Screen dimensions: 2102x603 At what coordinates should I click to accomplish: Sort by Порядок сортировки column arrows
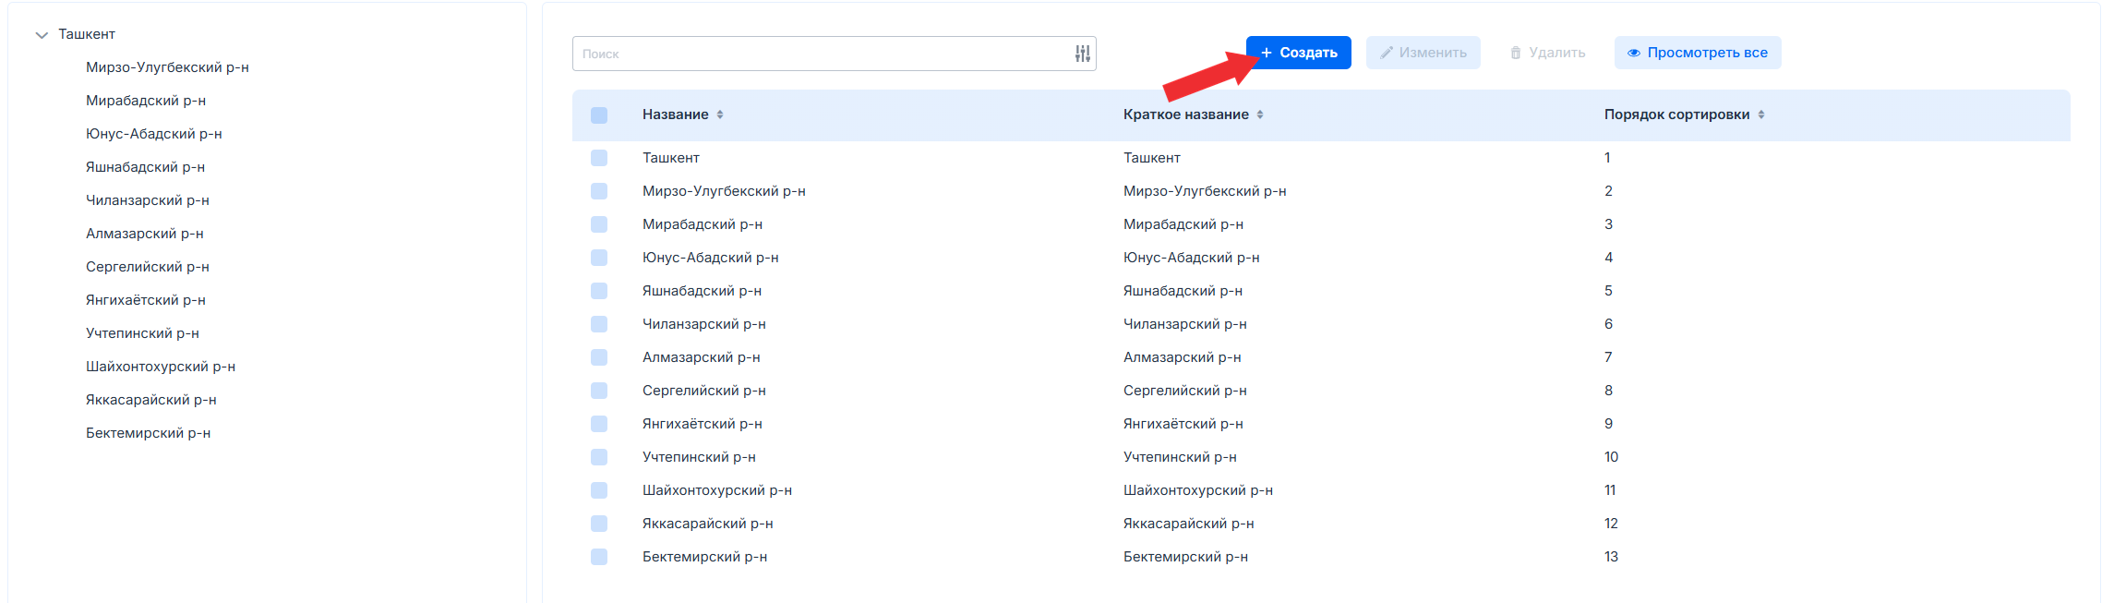point(1761,115)
